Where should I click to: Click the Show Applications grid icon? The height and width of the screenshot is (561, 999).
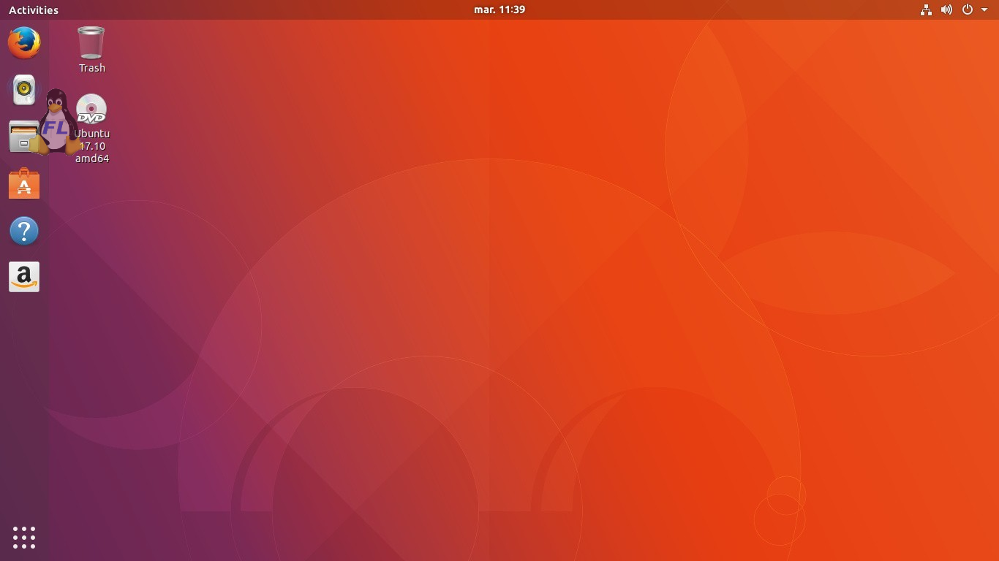point(23,537)
